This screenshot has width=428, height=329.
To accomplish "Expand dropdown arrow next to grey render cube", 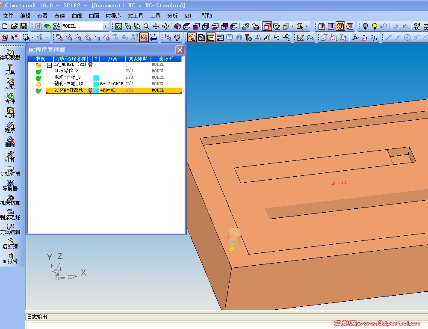I will (x=292, y=26).
